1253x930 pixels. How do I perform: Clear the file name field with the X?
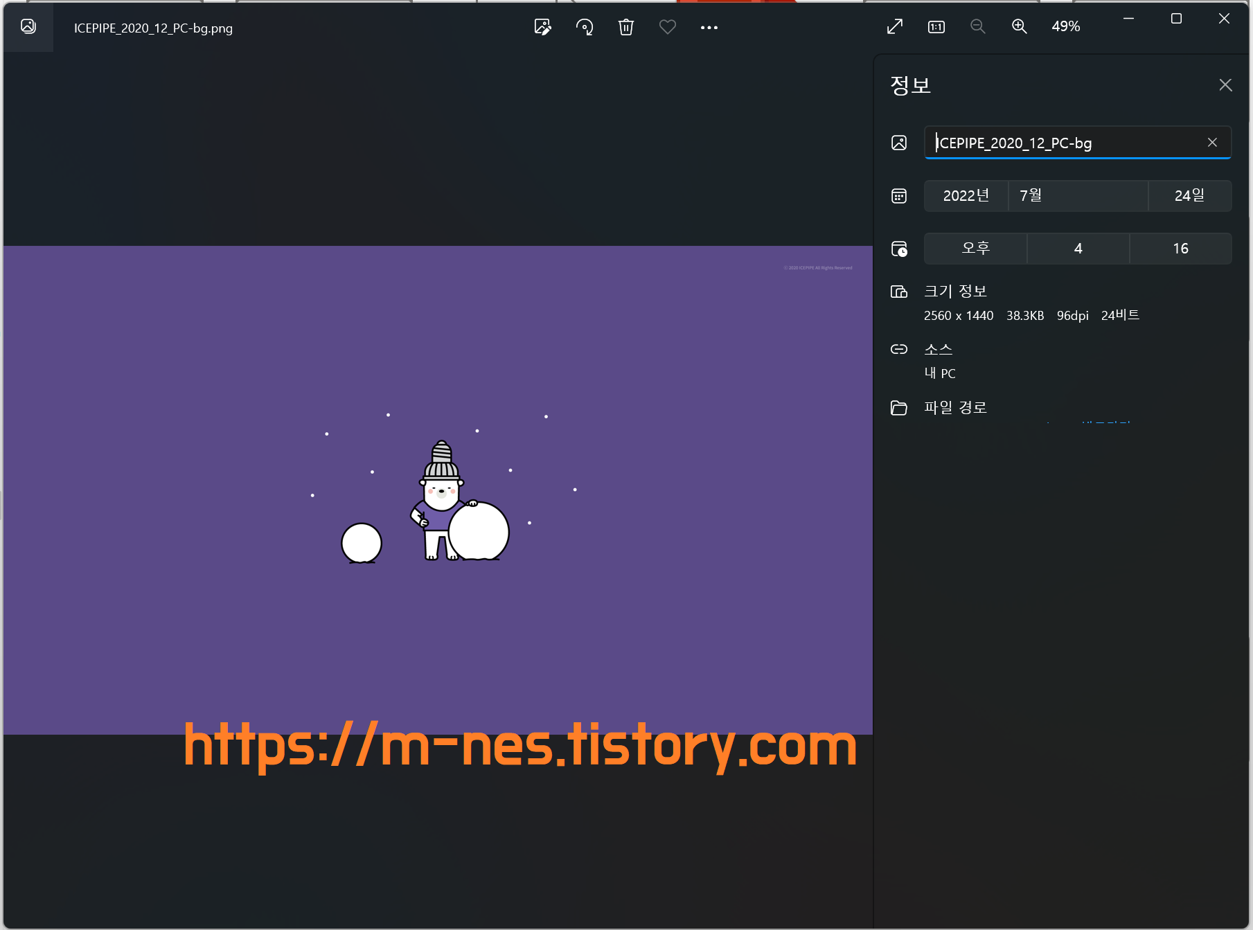1212,142
